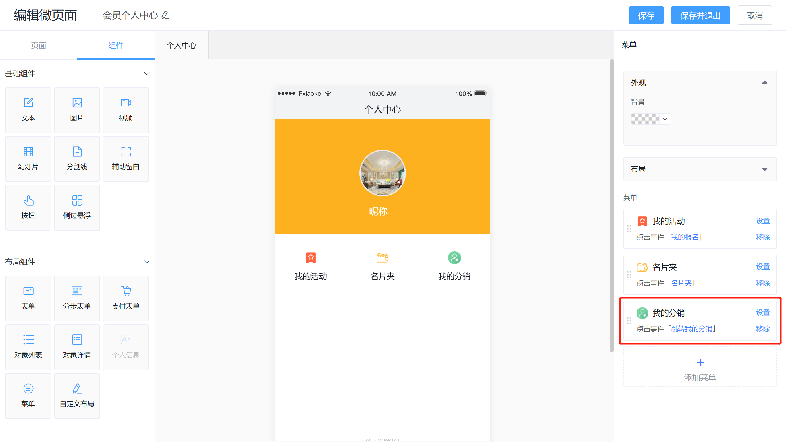
Task: Add the 自定义布局 custom layout component
Action: 77,396
